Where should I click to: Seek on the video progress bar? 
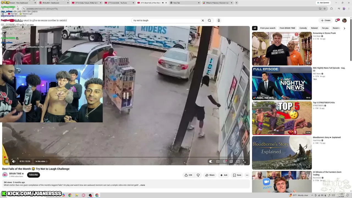[x=126, y=157]
